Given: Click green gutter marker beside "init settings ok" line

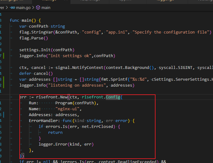Looking at the screenshot, I should click(3, 56).
